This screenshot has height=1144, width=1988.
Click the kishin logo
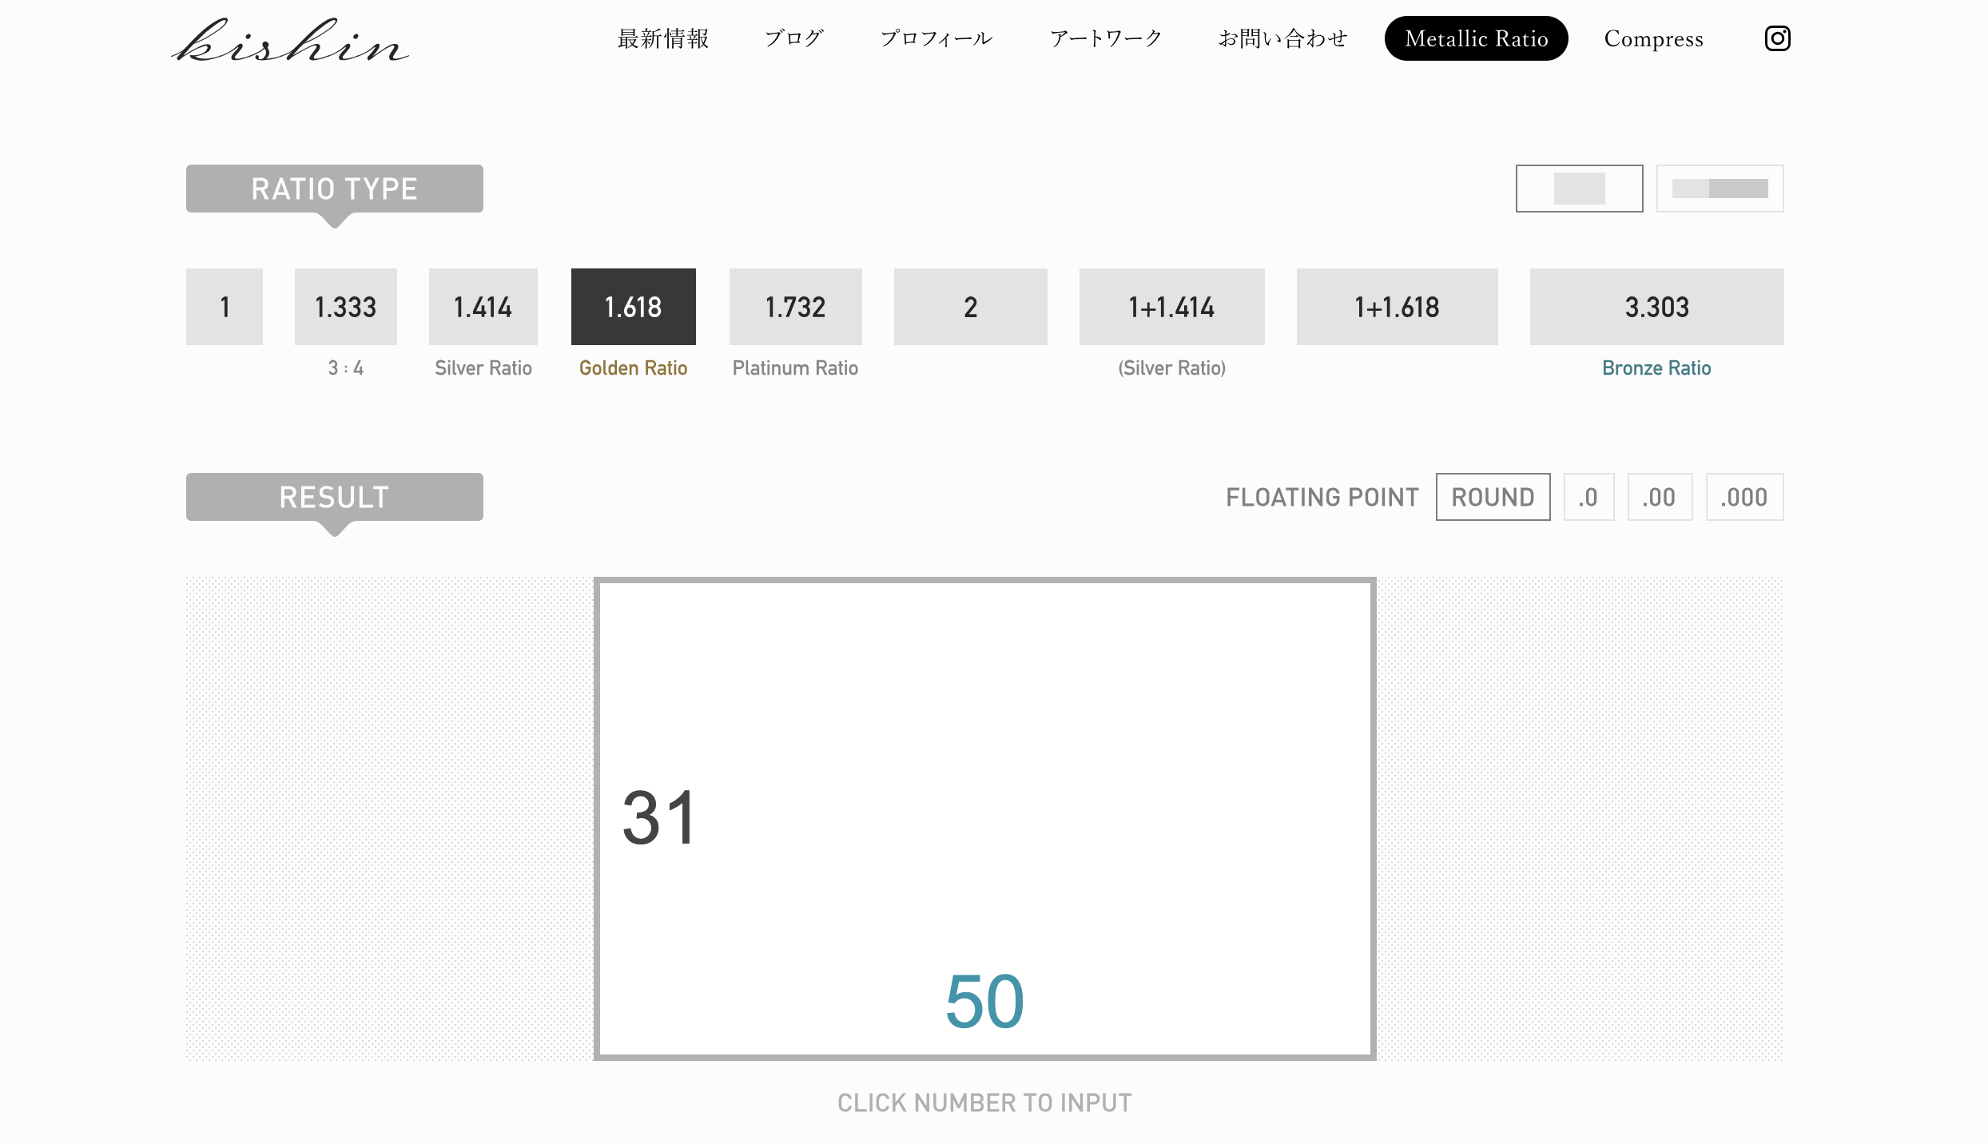[x=290, y=42]
